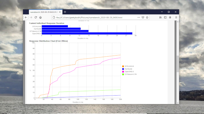Image resolution: width=204 pixels, height=114 pixels.
Task: Open page actions three-dot menu
Action: (x=139, y=17)
